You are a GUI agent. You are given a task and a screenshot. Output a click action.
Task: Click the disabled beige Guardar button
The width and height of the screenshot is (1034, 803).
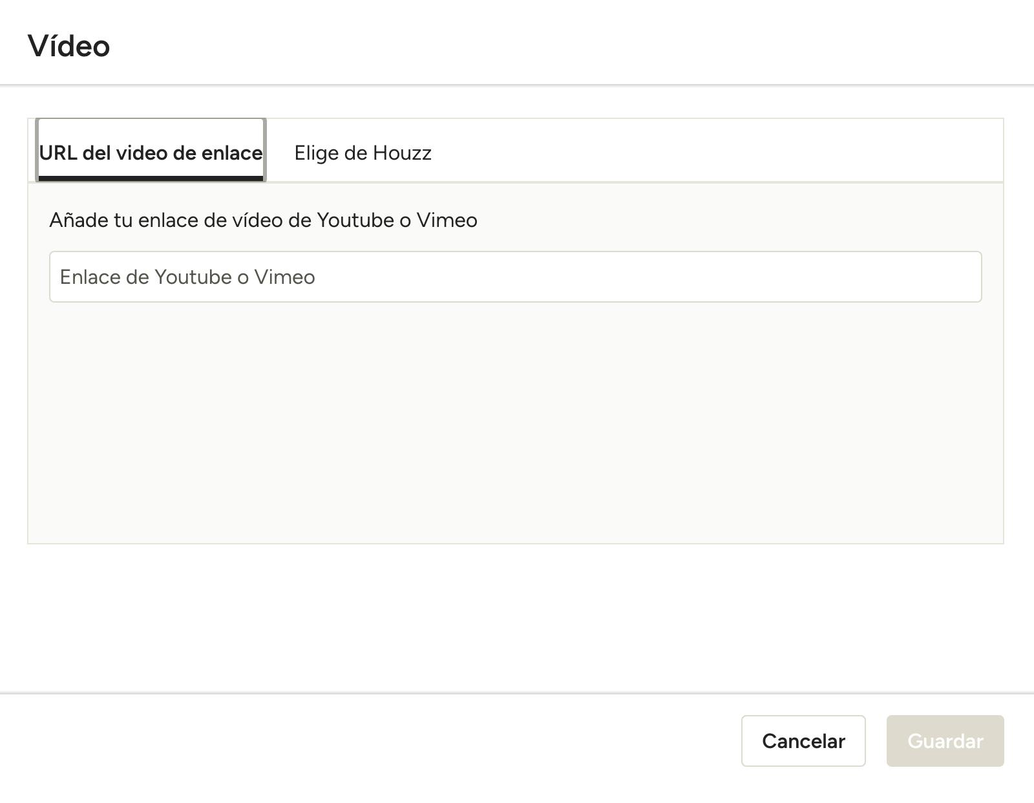pyautogui.click(x=945, y=741)
